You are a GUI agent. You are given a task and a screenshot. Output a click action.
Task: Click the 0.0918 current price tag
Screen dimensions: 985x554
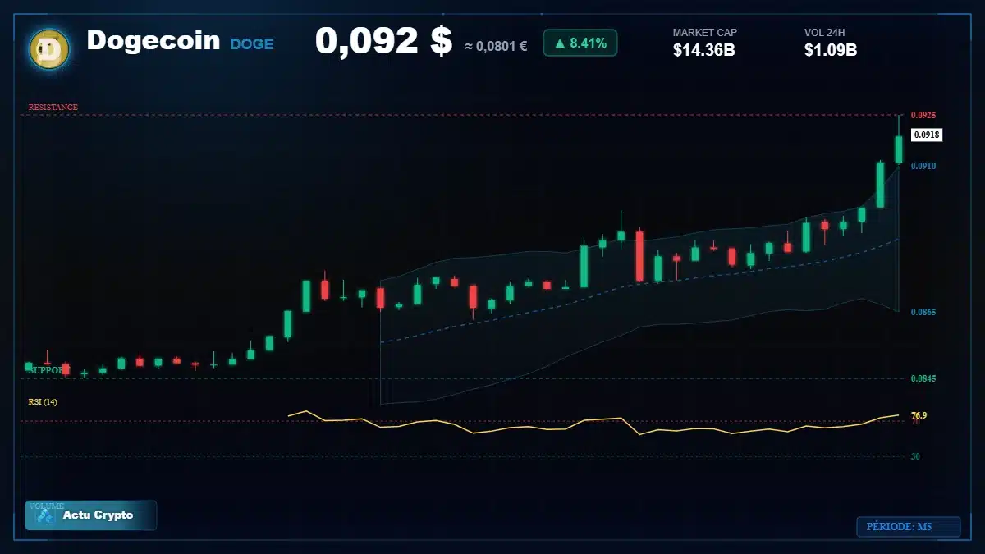click(x=927, y=135)
